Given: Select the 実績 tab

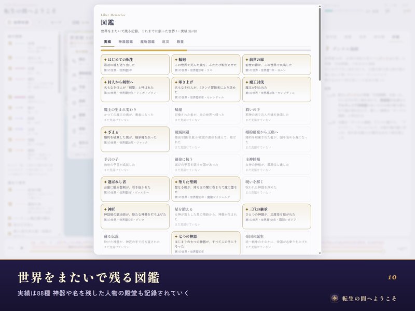Looking at the screenshot, I should point(107,42).
